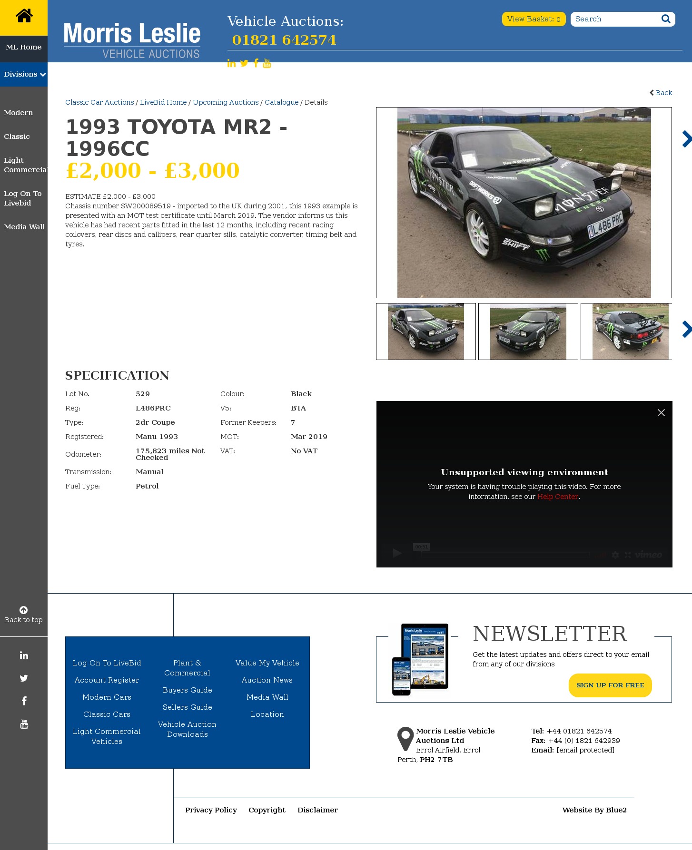Screen dimensions: 692x850
Task: Open Media Wall in the sidebar
Action: 24,227
